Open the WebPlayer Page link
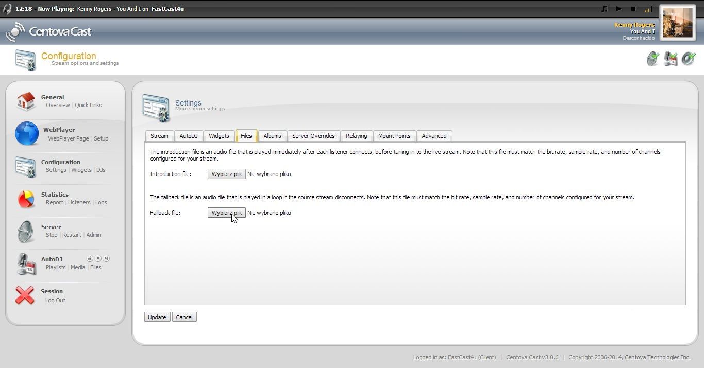The height and width of the screenshot is (368, 704). (x=69, y=138)
